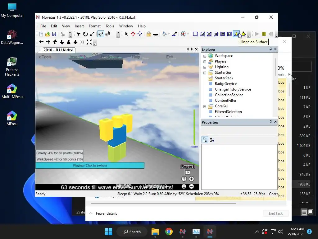318x239 pixels.
Task: Select the Motor surface tool
Action: click(243, 34)
